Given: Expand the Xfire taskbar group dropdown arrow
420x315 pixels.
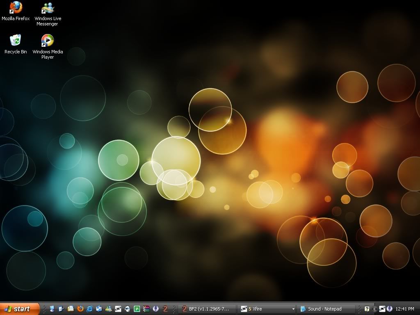Looking at the screenshot, I should pyautogui.click(x=293, y=309).
